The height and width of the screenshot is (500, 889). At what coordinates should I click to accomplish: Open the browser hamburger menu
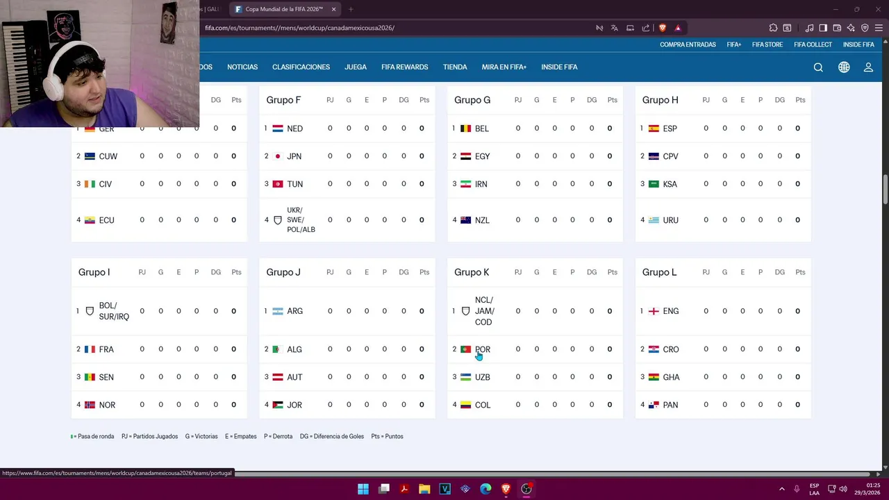(x=879, y=28)
